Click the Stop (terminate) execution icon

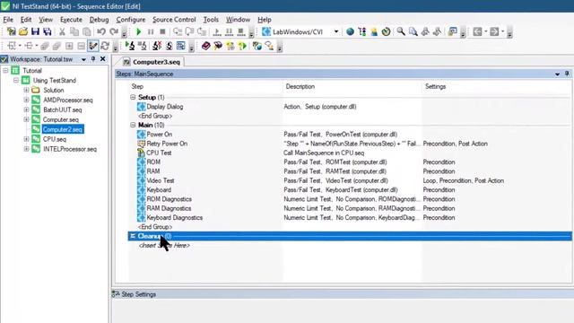point(162,32)
